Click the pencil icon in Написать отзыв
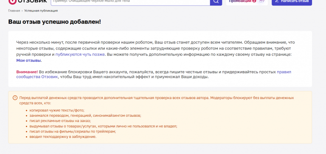This screenshot has width=326, height=154. (277, 1)
